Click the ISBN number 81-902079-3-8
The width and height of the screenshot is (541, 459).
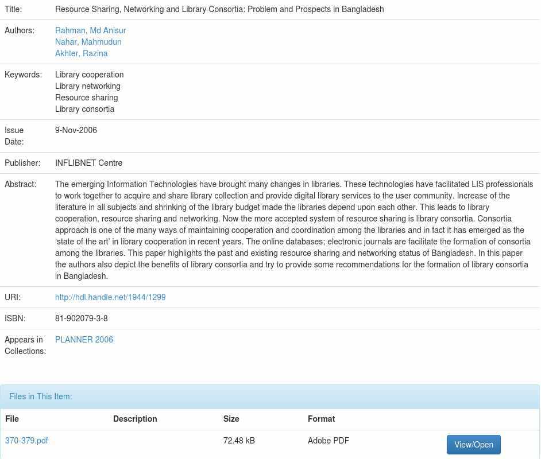[81, 318]
